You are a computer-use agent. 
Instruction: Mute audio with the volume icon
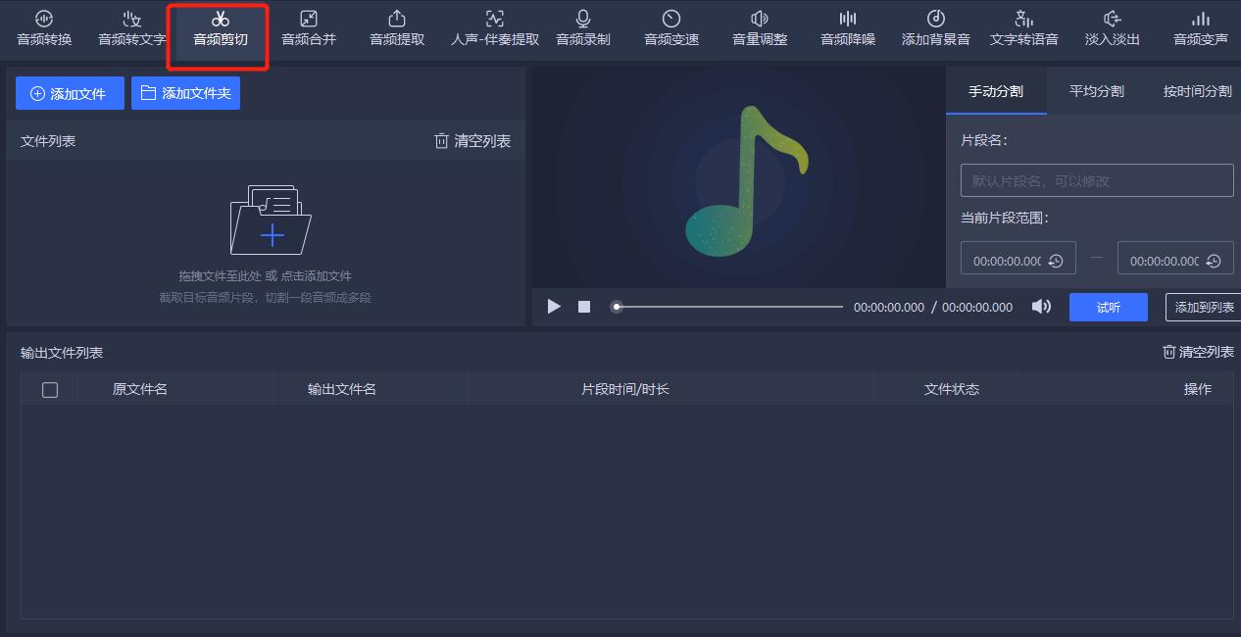pyautogui.click(x=1041, y=307)
